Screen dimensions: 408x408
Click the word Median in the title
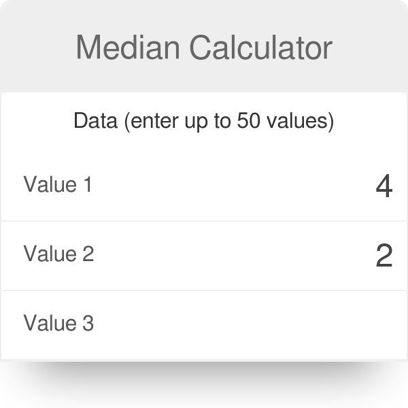click(128, 48)
